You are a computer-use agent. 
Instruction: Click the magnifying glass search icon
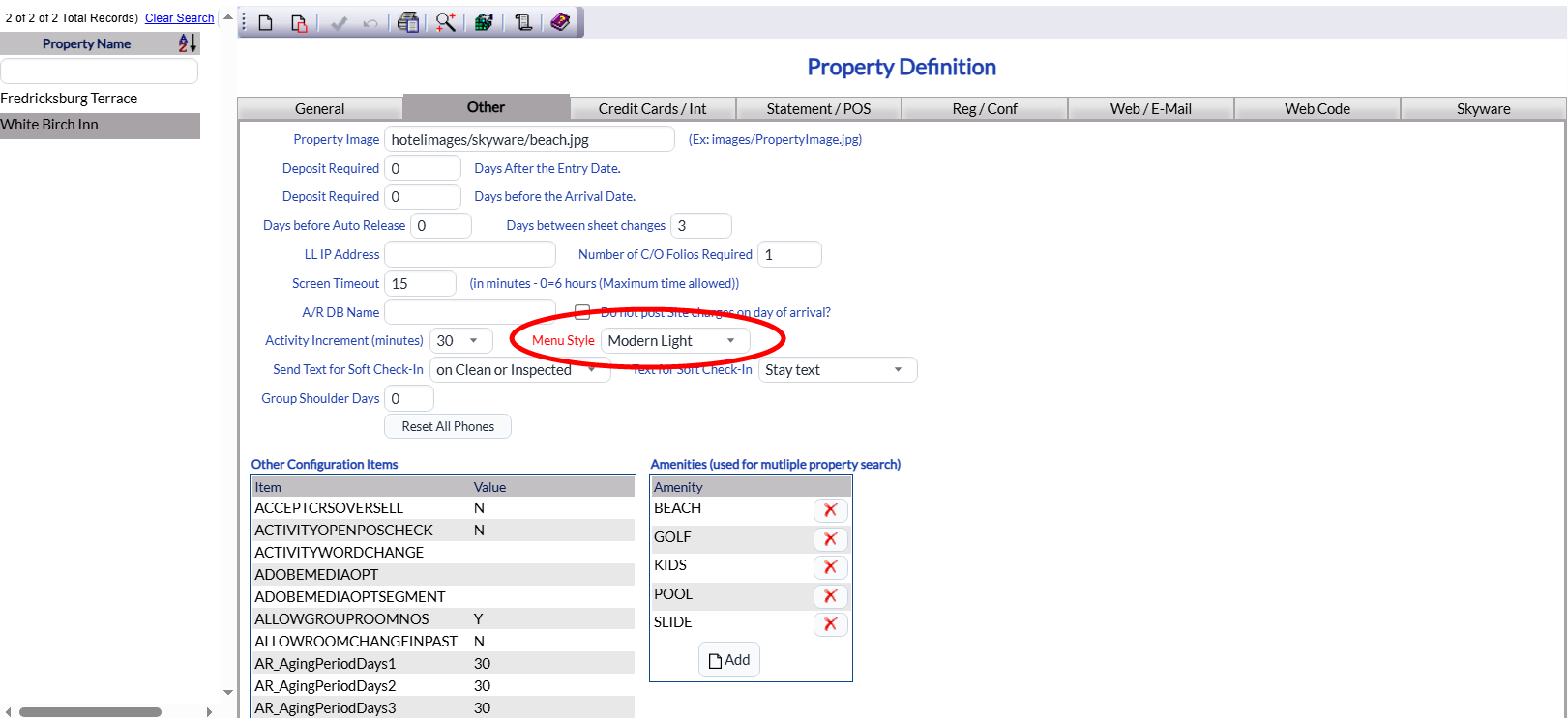click(x=445, y=23)
